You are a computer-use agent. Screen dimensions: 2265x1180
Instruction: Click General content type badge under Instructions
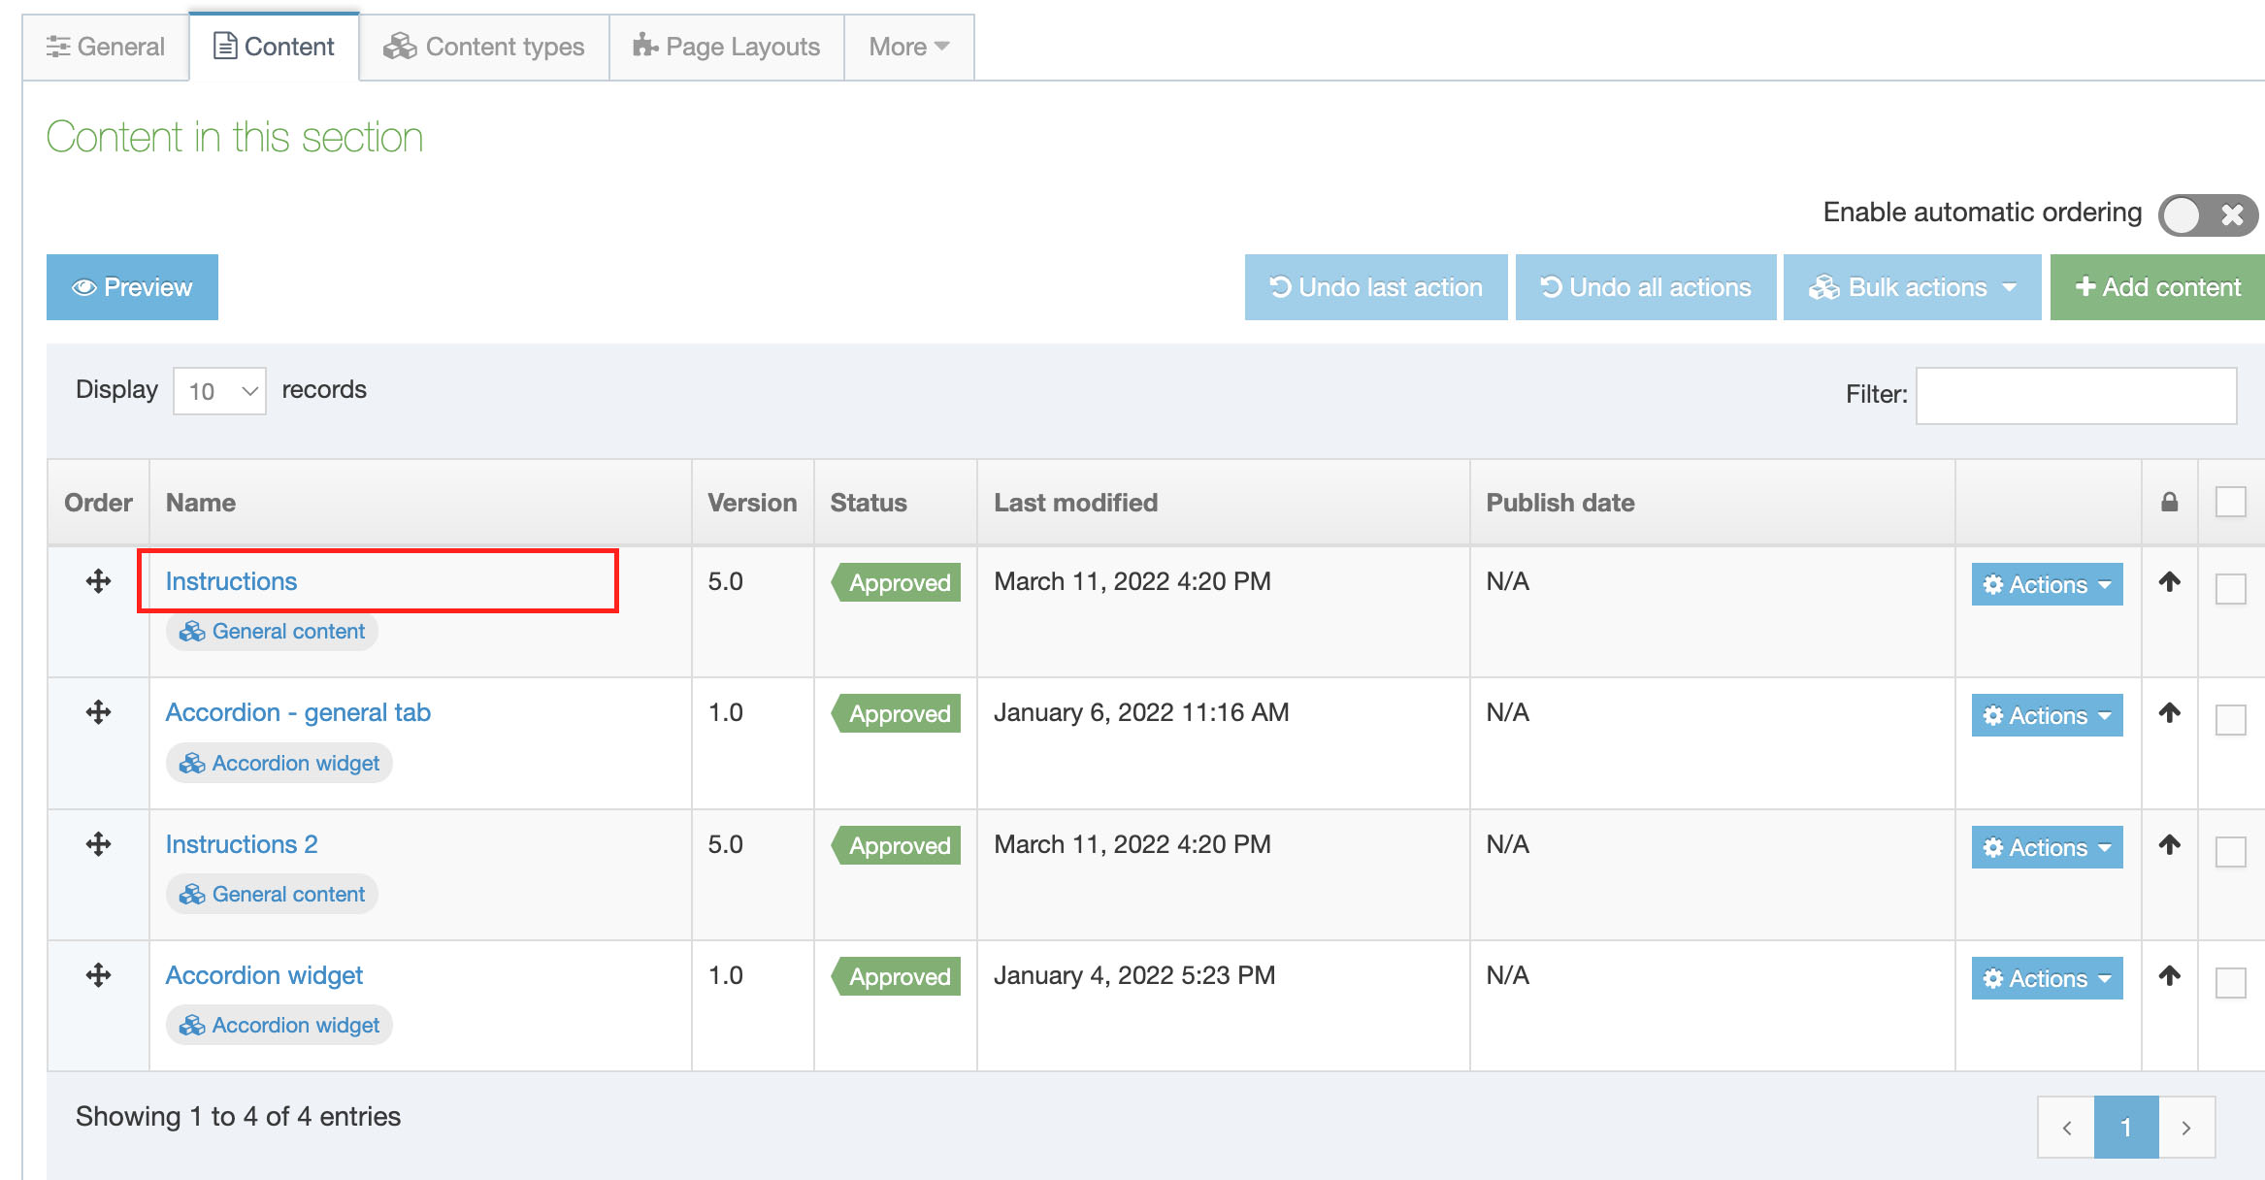272,632
